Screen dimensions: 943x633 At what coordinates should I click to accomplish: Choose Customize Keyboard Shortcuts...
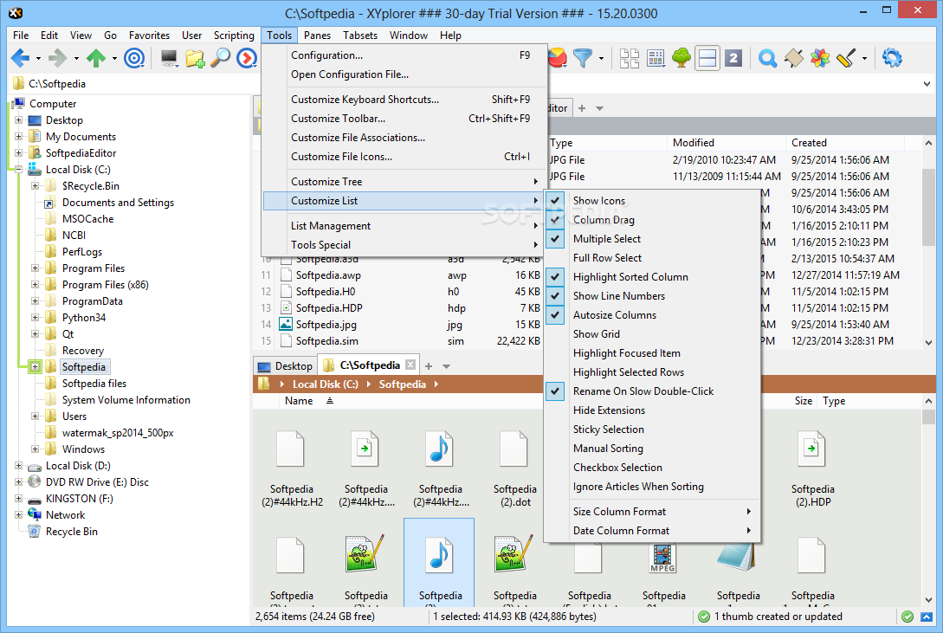coord(404,100)
